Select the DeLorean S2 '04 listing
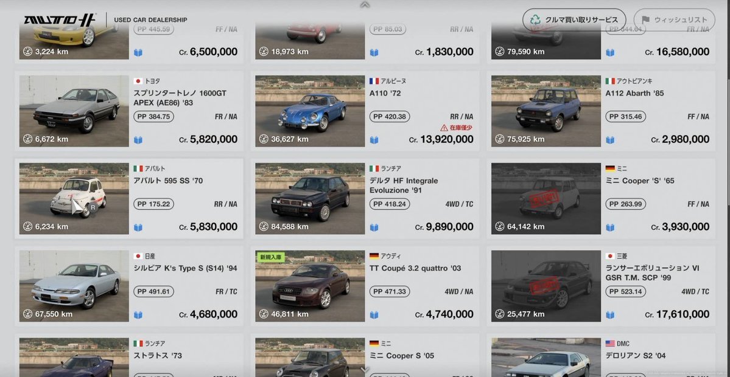This screenshot has height=377, width=730. click(x=601, y=355)
